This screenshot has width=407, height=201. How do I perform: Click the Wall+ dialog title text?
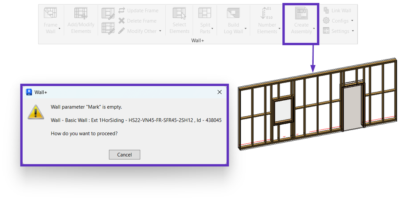coord(41,92)
